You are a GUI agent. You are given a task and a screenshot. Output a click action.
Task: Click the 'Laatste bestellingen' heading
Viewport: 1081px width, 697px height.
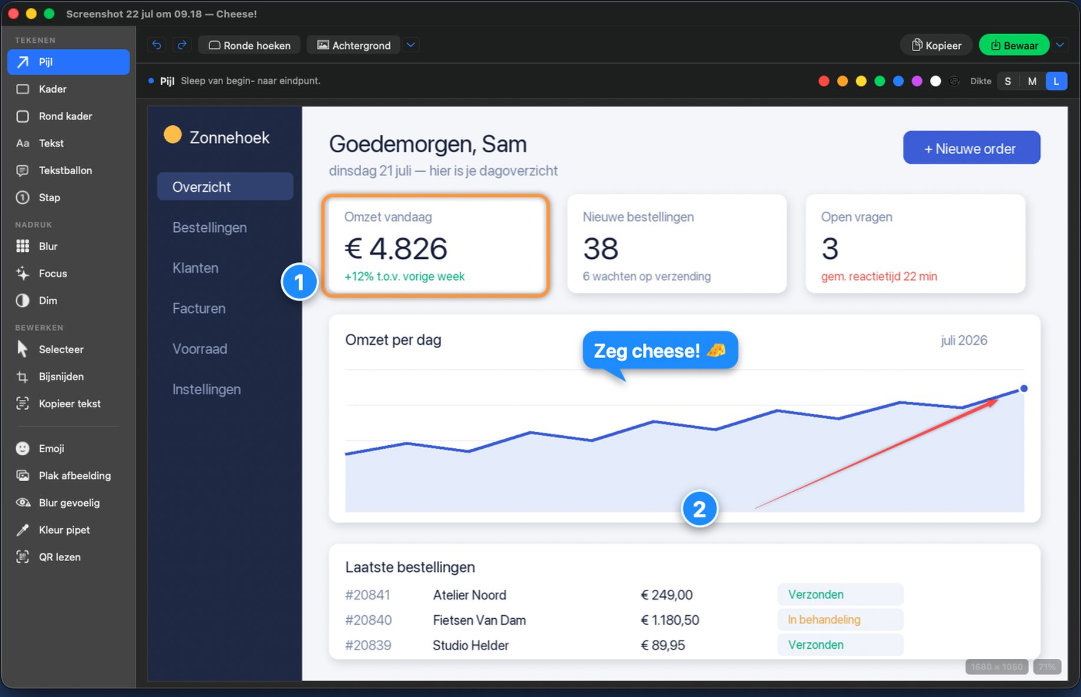point(410,567)
